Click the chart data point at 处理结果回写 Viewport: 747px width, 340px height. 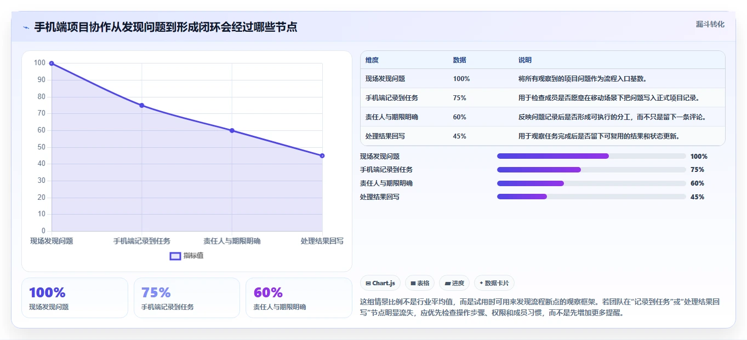pyautogui.click(x=322, y=155)
